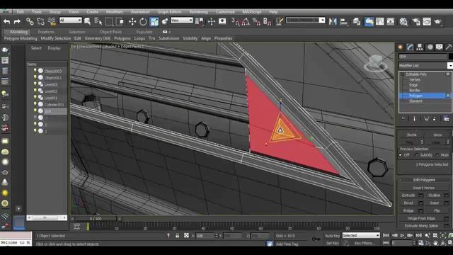The image size is (453, 255).
Task: Toggle the 3D Snaps icon
Action: tap(235, 21)
